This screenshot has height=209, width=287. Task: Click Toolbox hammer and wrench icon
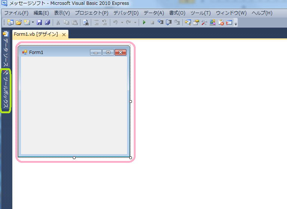click(204, 22)
